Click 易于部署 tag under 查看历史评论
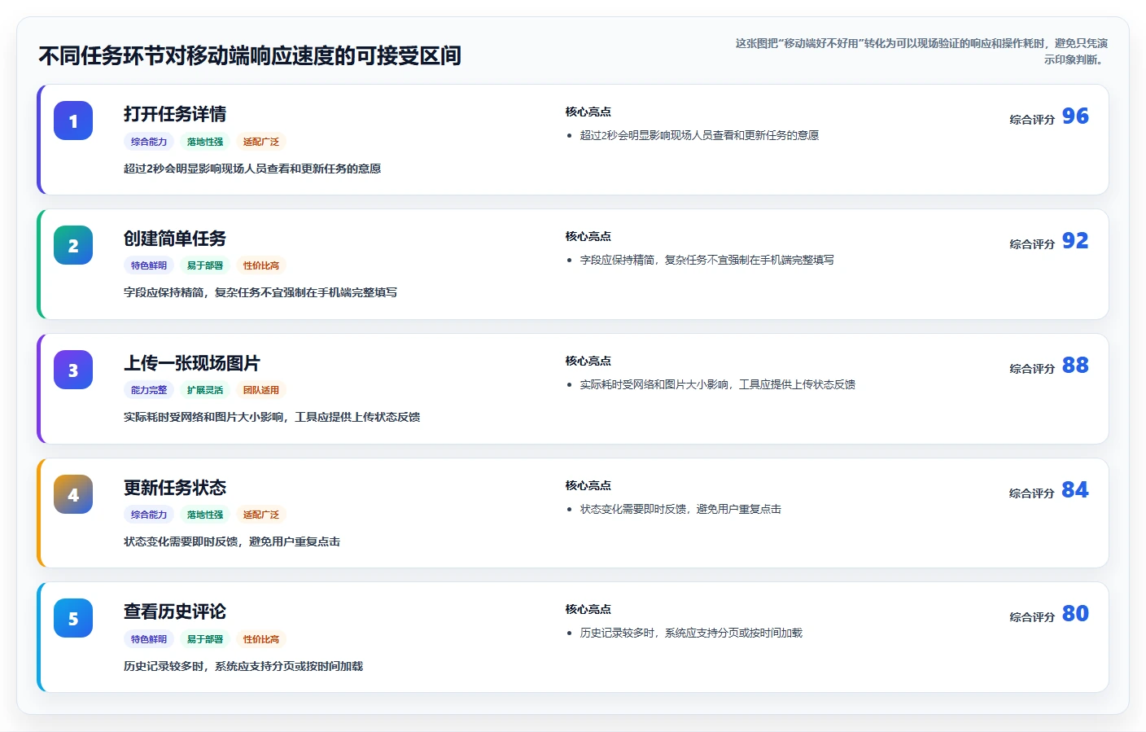The image size is (1146, 732). point(205,639)
